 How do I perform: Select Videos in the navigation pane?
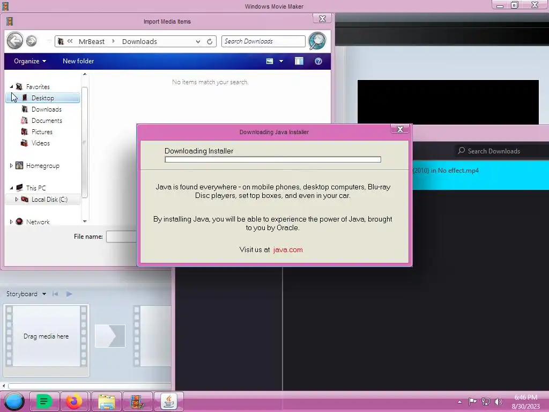tap(41, 143)
